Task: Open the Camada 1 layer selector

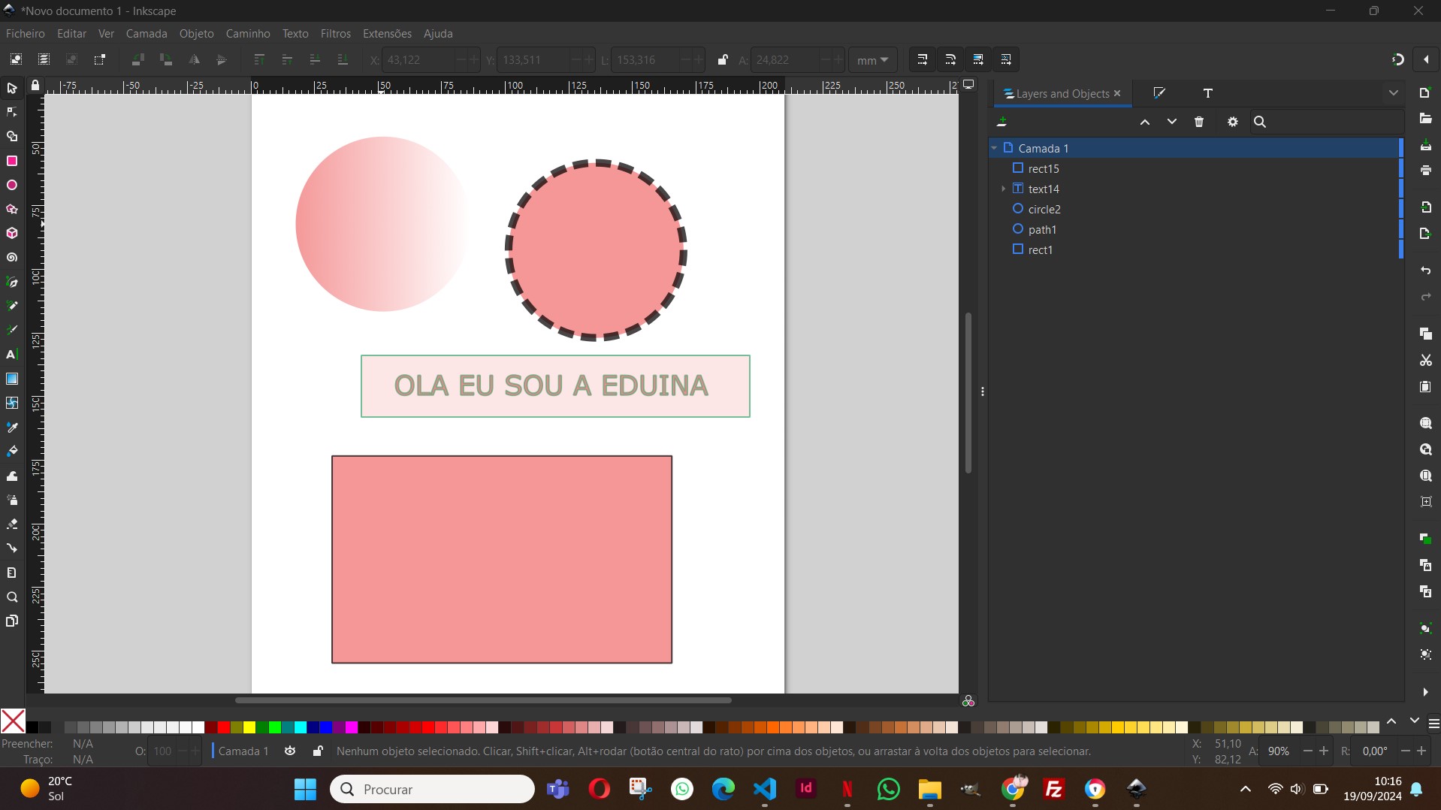Action: coord(240,751)
